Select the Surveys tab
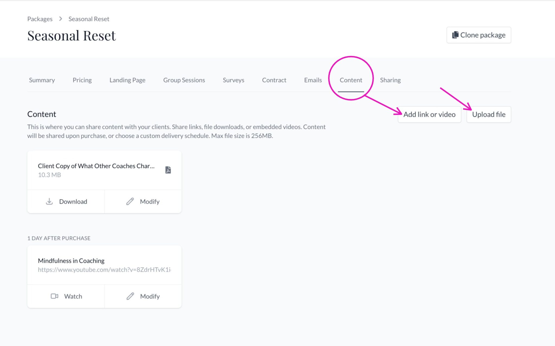 (x=233, y=80)
